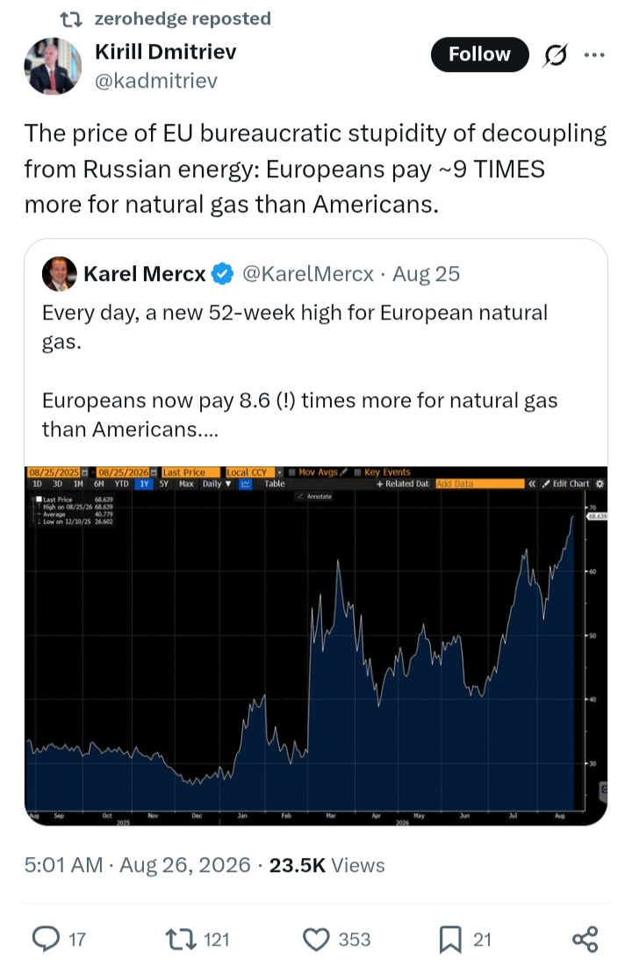Open the zerohedge reposted label
The width and height of the screenshot is (632, 966).
[183, 18]
